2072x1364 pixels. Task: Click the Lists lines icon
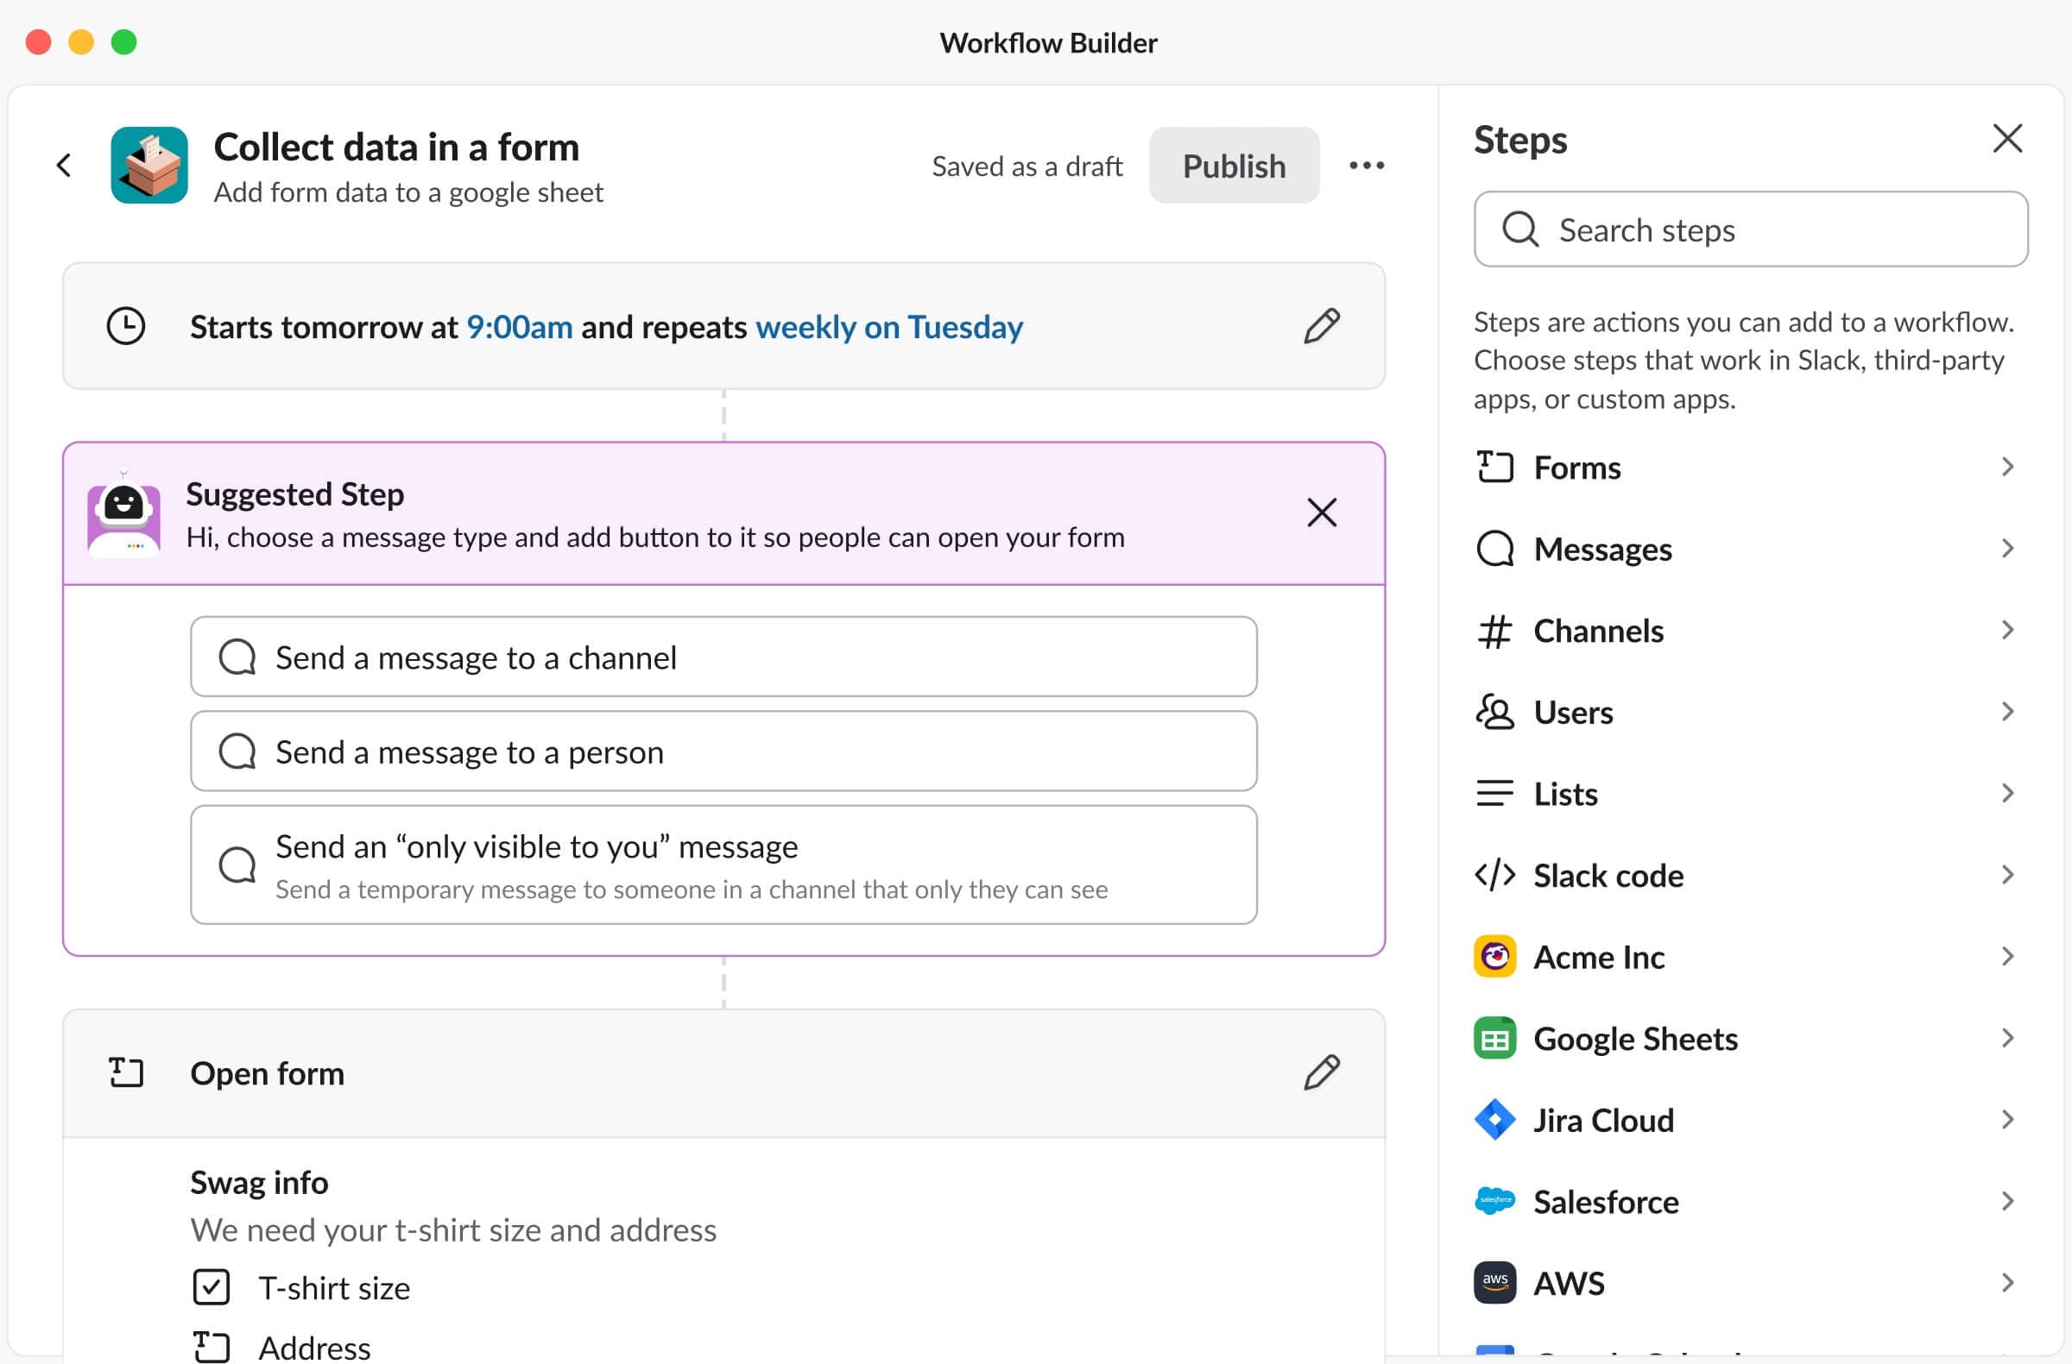(1494, 794)
